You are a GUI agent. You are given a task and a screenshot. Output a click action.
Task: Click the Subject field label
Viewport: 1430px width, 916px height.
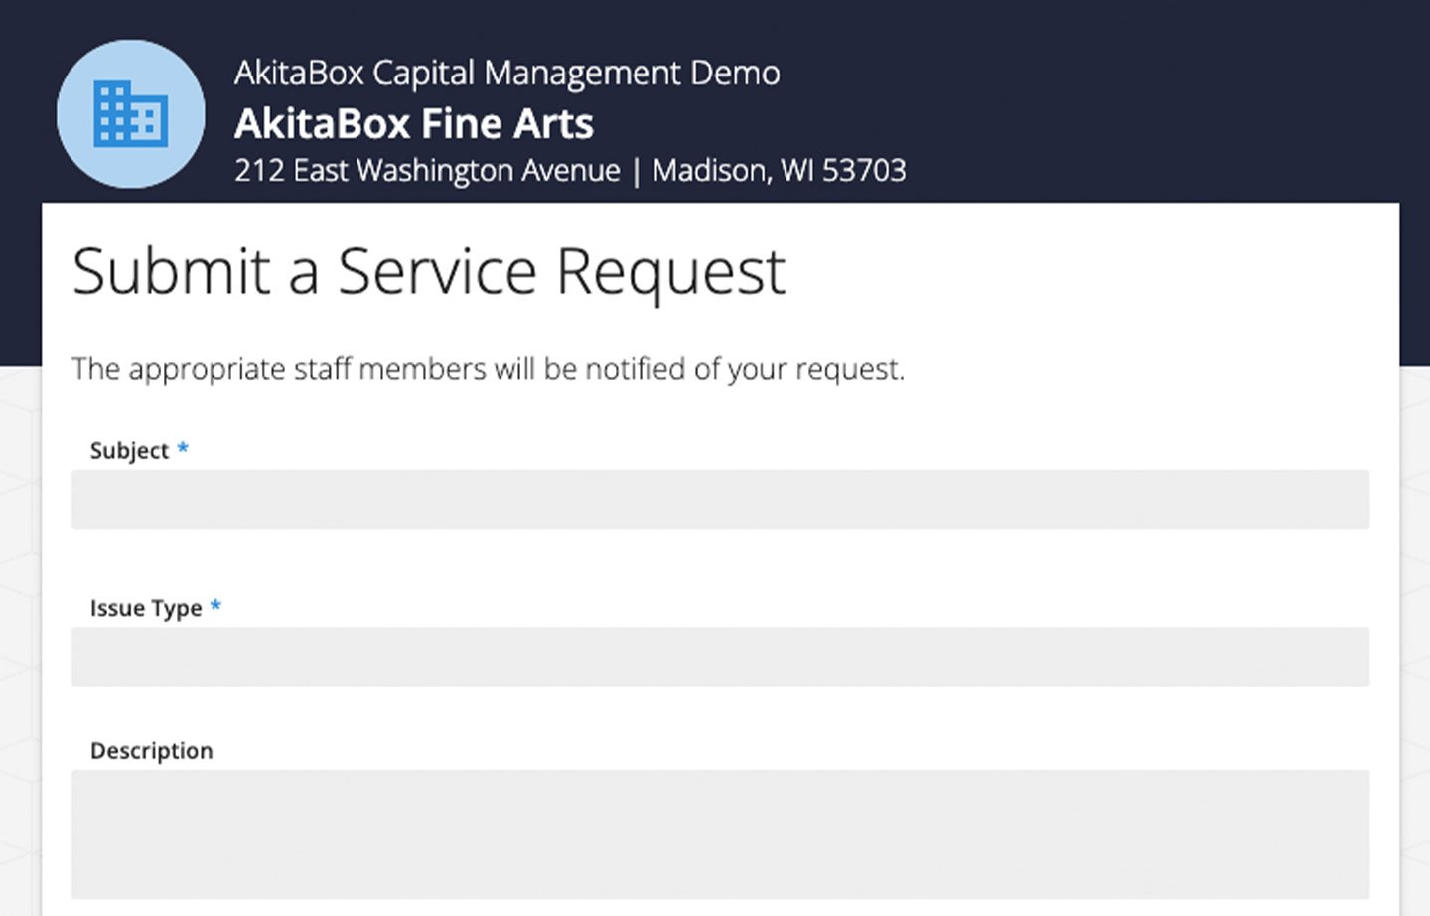coord(129,451)
